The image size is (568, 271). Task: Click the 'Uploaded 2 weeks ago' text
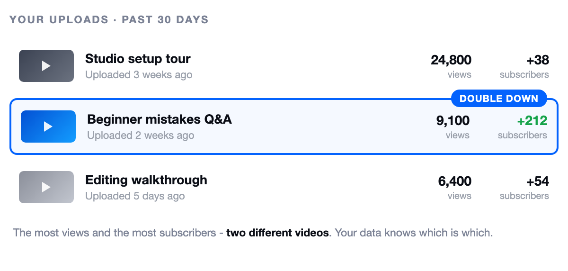click(141, 135)
